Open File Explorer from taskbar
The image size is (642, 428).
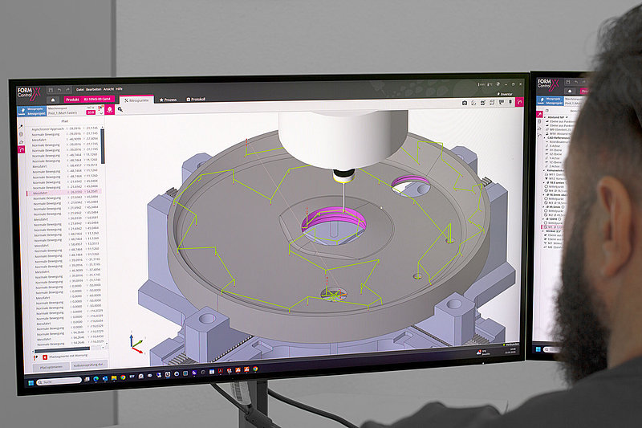[114, 378]
